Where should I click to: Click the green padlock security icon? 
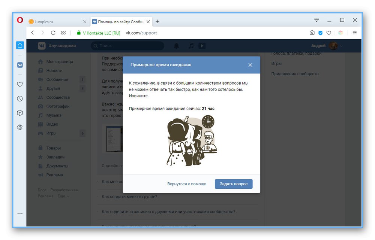pyautogui.click(x=79, y=33)
